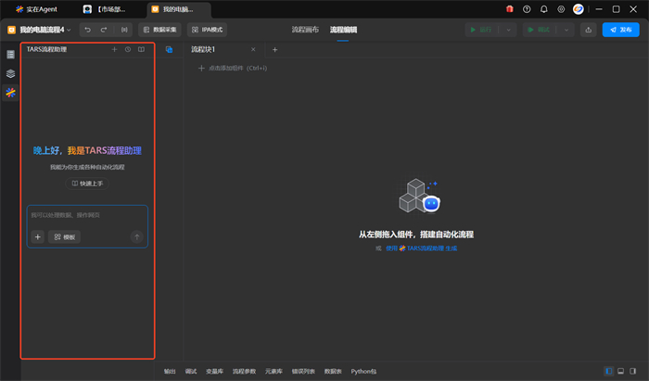Open the 实在Agent tab

click(x=36, y=9)
